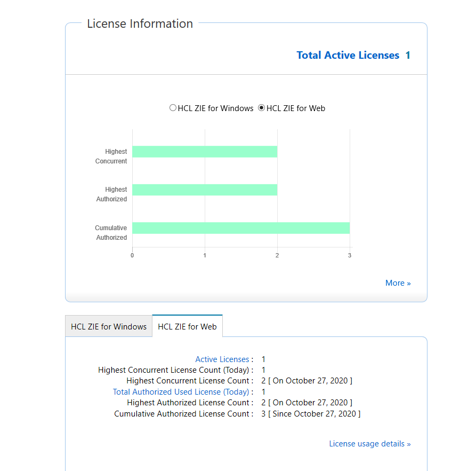This screenshot has width=460, height=471.
Task: Click '2 [ On October 27, 2020 ]' concurrent value
Action: click(x=306, y=381)
